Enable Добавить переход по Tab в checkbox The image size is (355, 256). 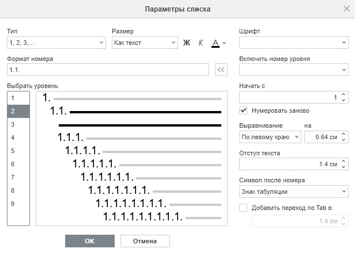pyautogui.click(x=243, y=208)
